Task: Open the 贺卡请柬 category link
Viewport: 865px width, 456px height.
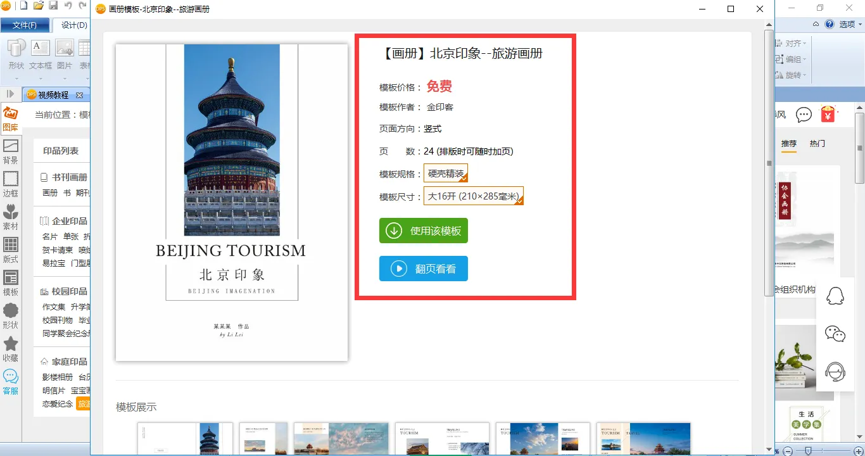Action: coord(58,250)
